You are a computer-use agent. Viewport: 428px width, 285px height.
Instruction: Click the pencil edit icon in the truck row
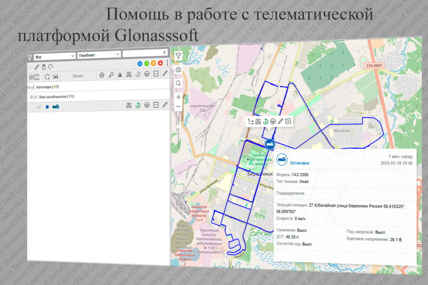tap(165, 104)
